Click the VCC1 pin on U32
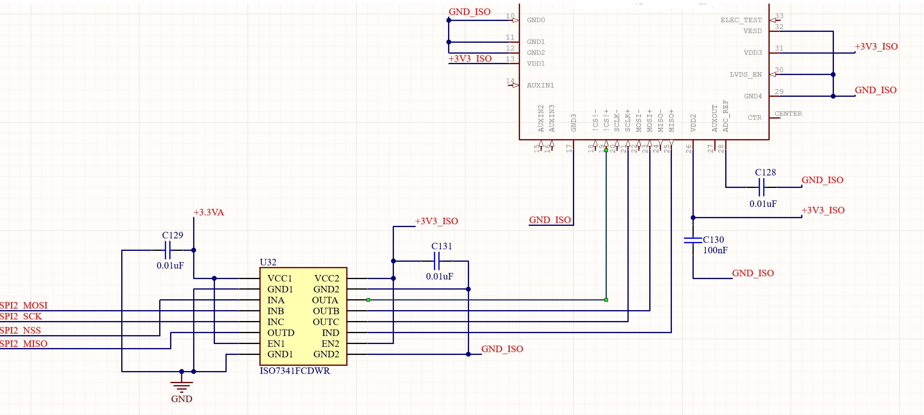The width and height of the screenshot is (924, 415). tap(280, 278)
